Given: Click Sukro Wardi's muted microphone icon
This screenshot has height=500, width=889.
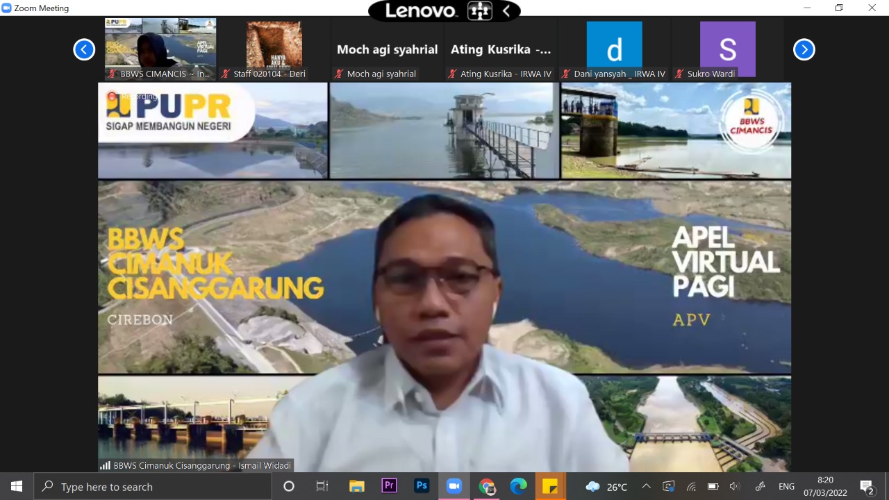Looking at the screenshot, I should point(679,74).
